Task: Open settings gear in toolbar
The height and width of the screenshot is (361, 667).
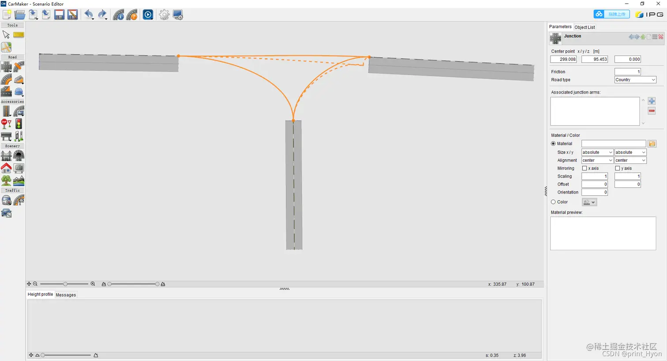Action: (x=164, y=15)
